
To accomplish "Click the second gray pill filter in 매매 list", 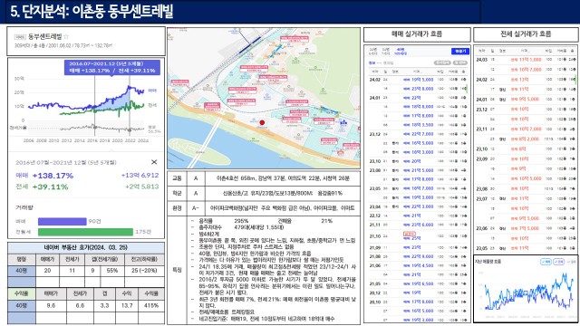I will pyautogui.click(x=459, y=62).
